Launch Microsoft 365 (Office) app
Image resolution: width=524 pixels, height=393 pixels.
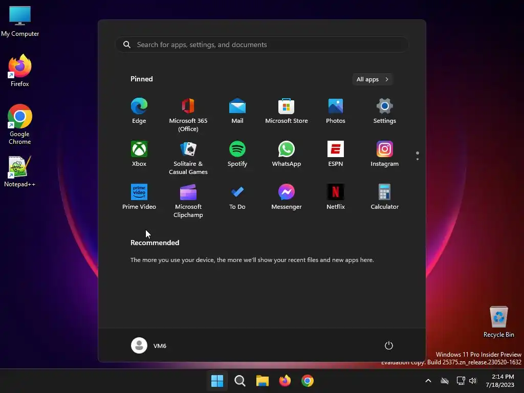tap(188, 115)
